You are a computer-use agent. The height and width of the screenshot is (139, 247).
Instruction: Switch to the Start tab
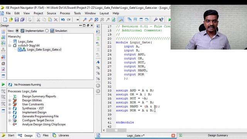(x=8, y=136)
